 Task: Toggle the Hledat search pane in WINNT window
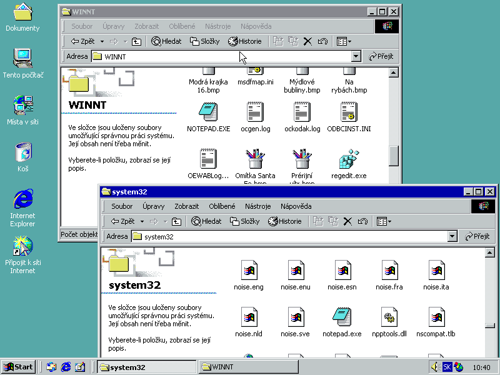tap(166, 41)
